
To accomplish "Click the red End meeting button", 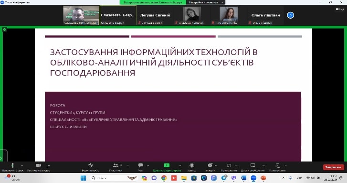I will click(334, 167).
